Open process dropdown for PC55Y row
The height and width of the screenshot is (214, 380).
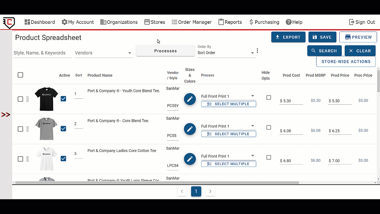coord(228,96)
